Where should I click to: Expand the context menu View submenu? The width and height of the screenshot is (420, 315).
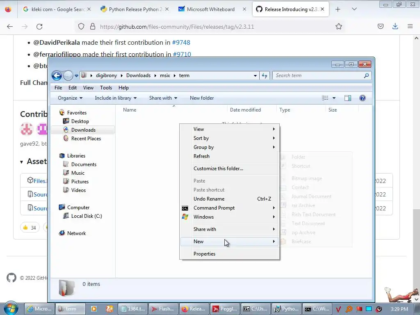(x=230, y=129)
